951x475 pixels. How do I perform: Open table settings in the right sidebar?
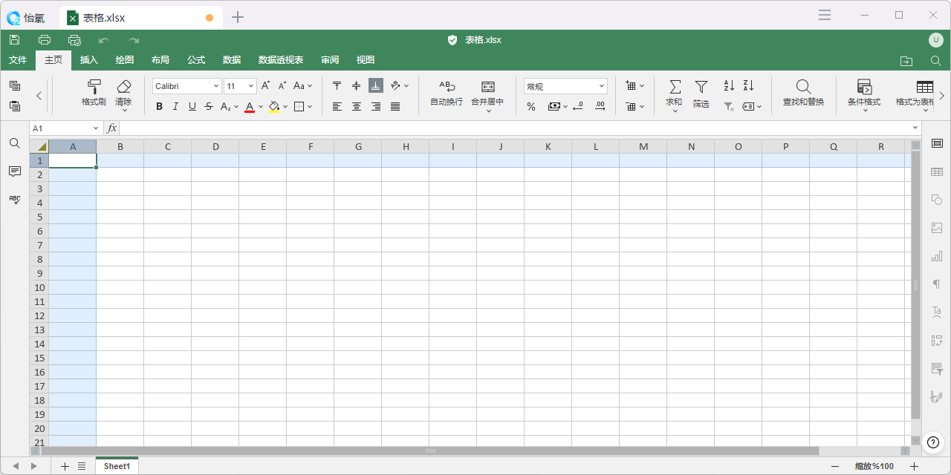(x=937, y=171)
